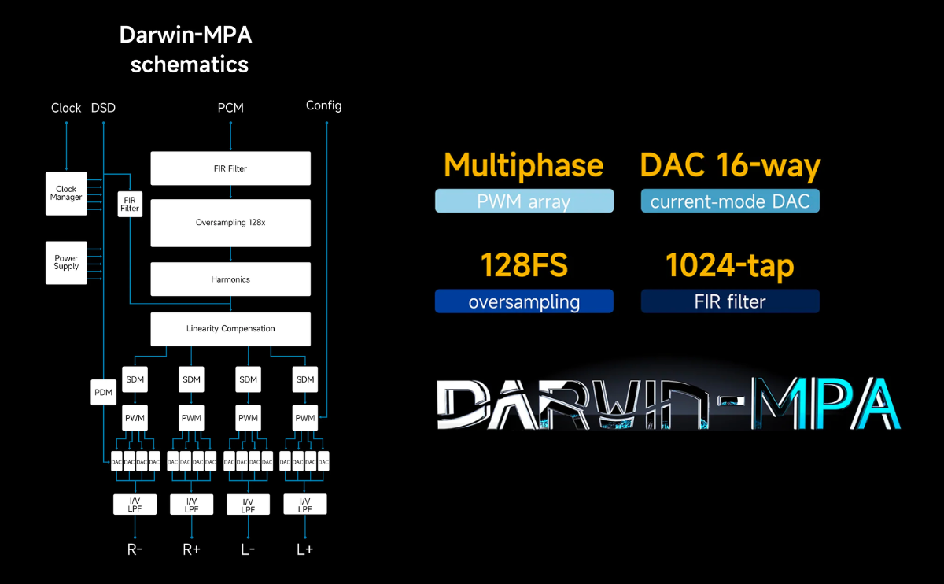Click the SDM block in the R+ channel
Screen dimensions: 944x584
[191, 379]
